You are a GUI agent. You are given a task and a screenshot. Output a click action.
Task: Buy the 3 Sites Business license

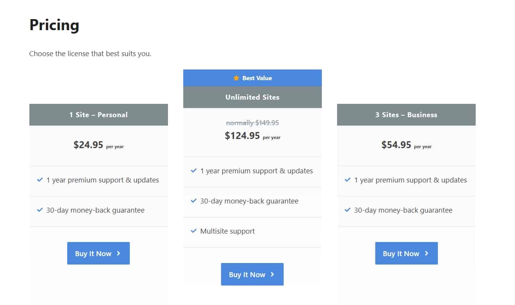[x=407, y=253]
